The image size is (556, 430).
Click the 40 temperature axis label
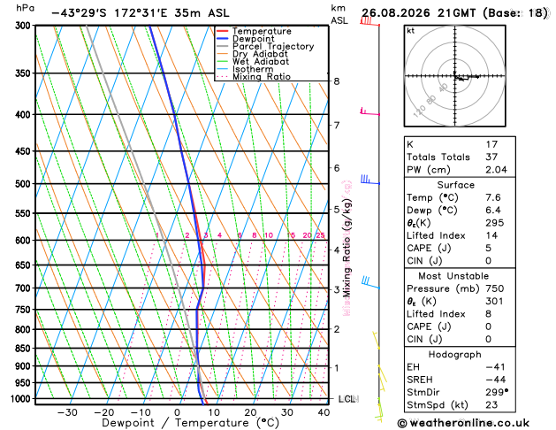click(x=324, y=412)
